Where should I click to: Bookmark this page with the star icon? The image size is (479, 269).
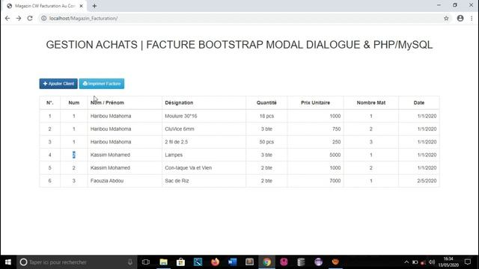(446, 18)
